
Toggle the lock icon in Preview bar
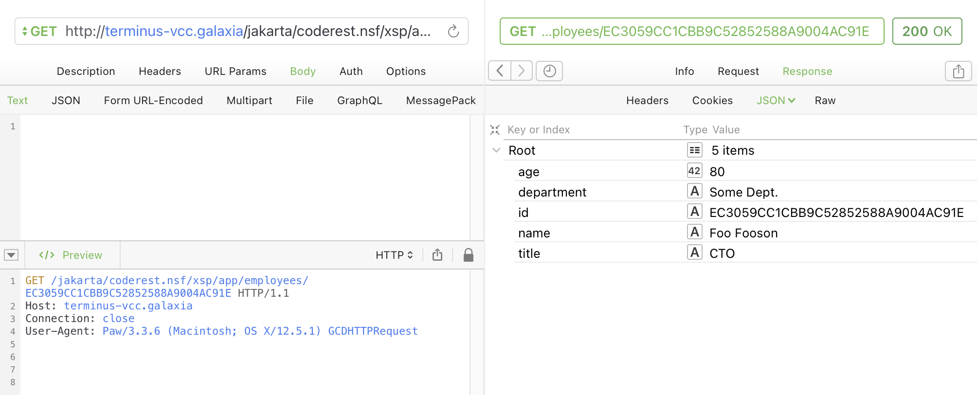point(468,255)
